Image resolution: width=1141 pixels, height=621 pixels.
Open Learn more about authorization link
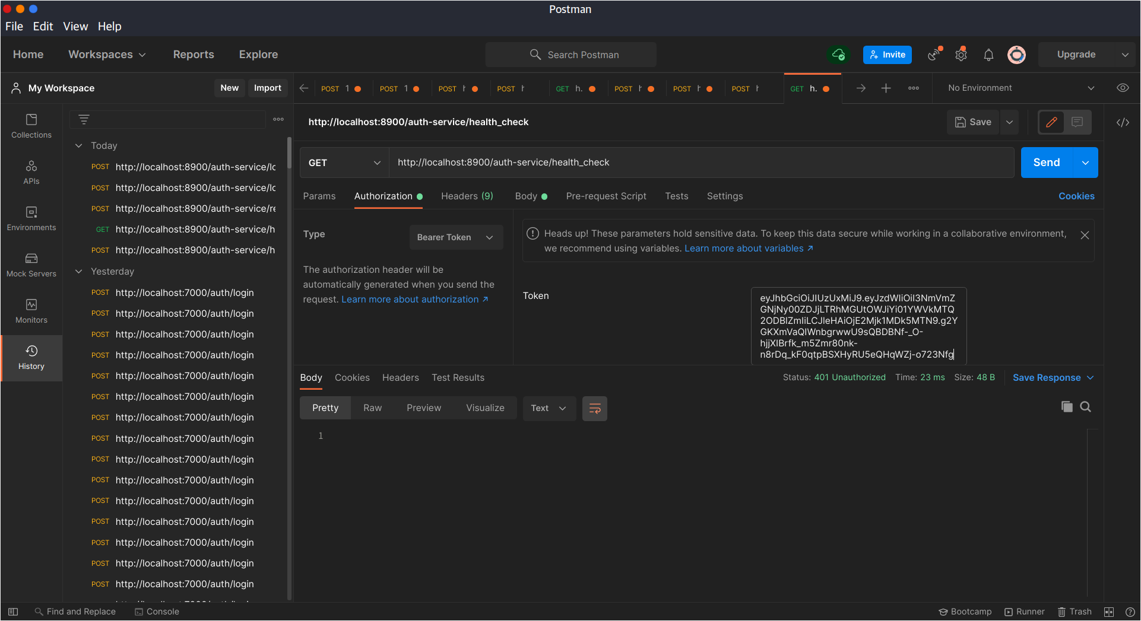[415, 300]
